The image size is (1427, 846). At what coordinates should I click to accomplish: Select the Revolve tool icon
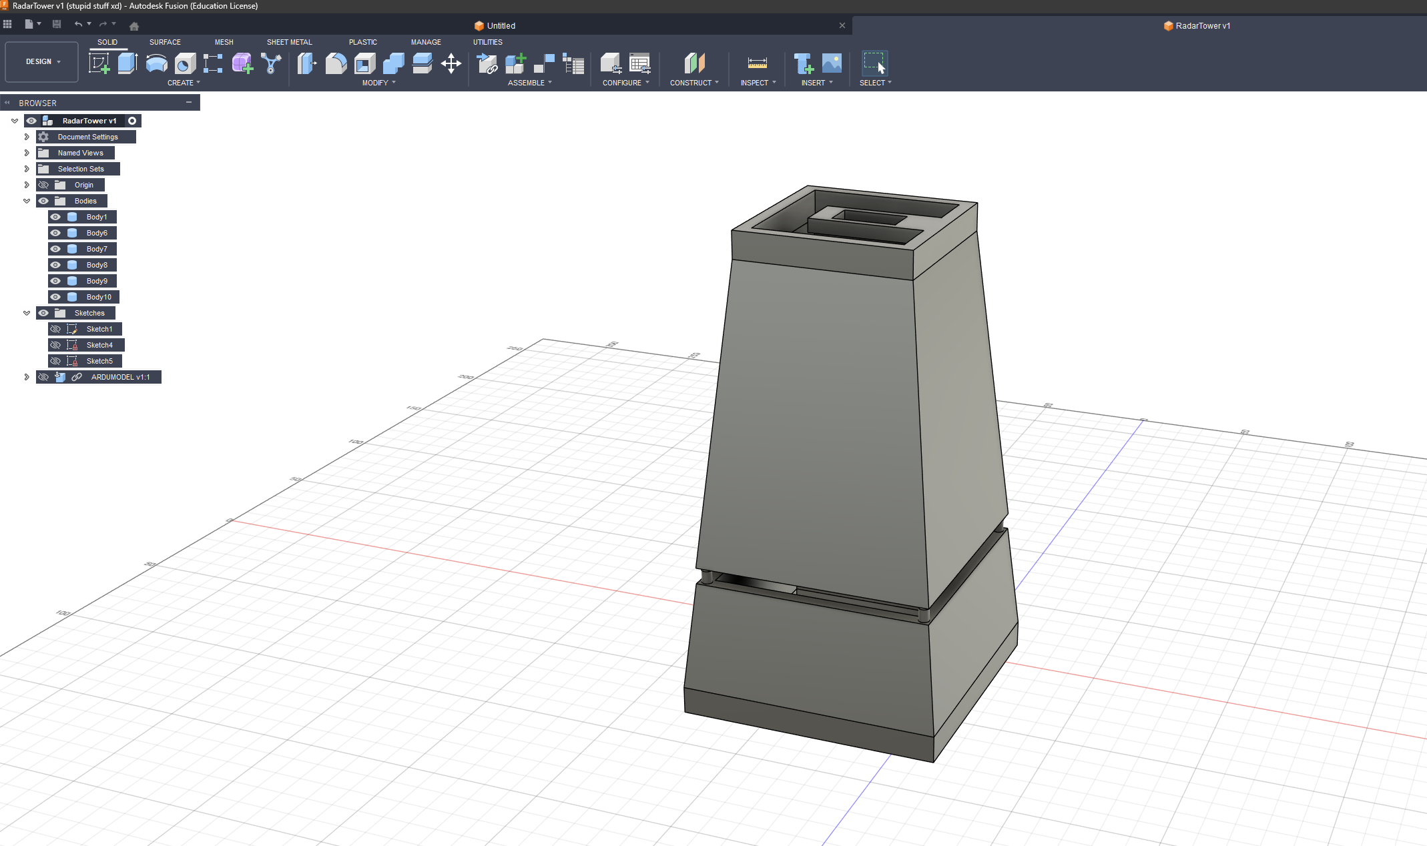(156, 64)
